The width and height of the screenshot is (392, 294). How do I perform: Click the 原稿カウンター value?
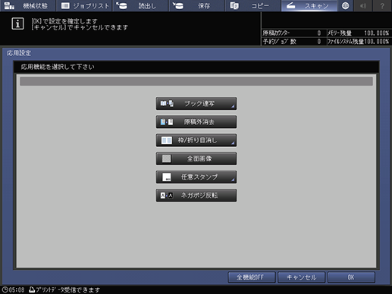tap(319, 33)
